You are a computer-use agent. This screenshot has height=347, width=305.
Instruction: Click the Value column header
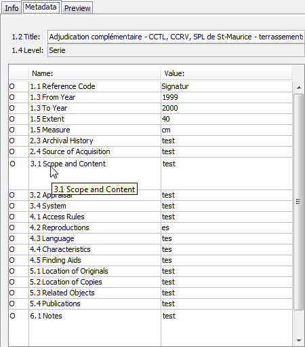point(226,73)
